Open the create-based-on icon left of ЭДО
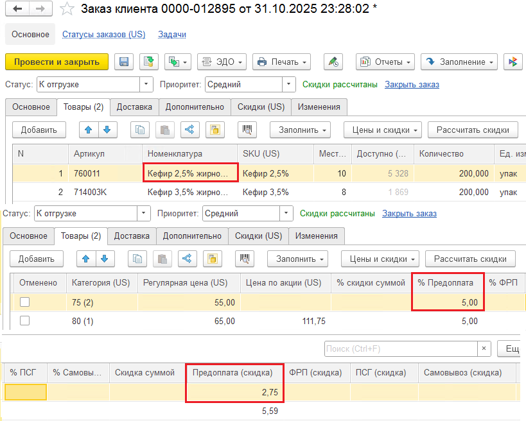Screen dimensions: 526x421 (x=178, y=62)
